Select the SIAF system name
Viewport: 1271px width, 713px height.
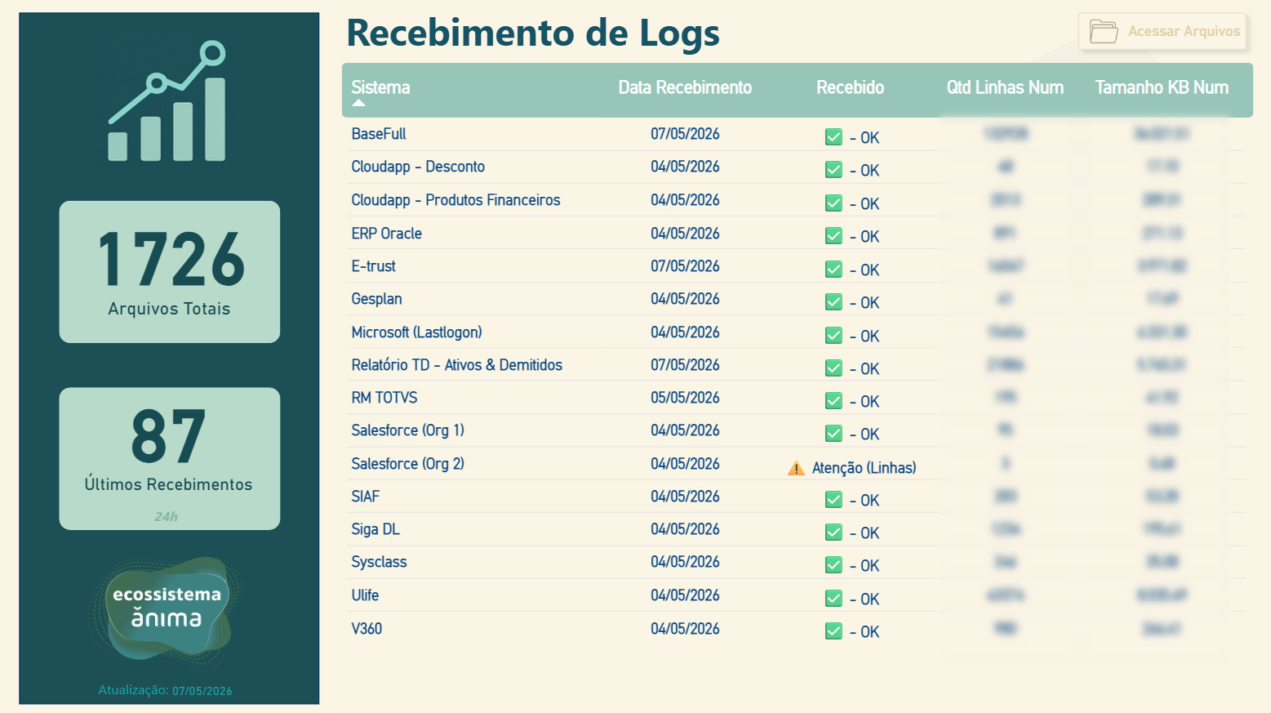[x=365, y=497]
